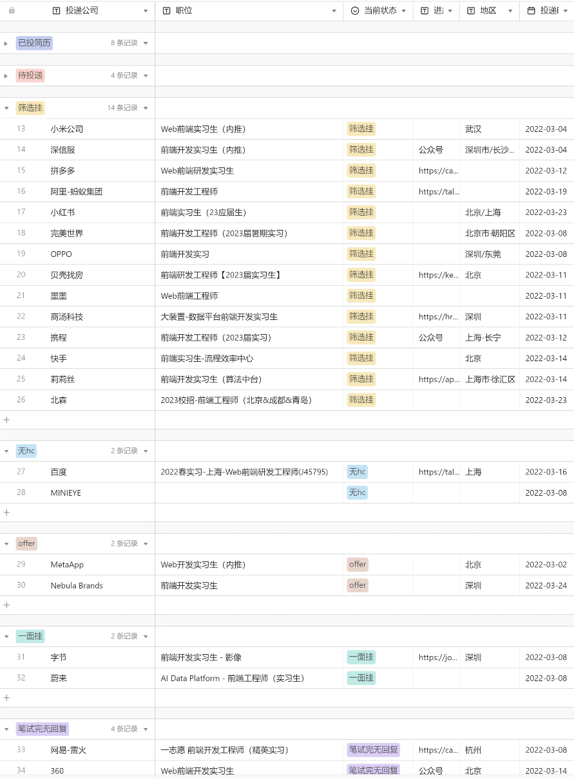This screenshot has width=574, height=779.
Task: Click the 百度 position cell 2022春实习-上海-Web前端研发工程师
Action: pos(249,472)
